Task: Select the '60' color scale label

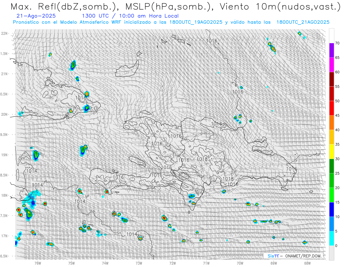Action: pyautogui.click(x=338, y=72)
